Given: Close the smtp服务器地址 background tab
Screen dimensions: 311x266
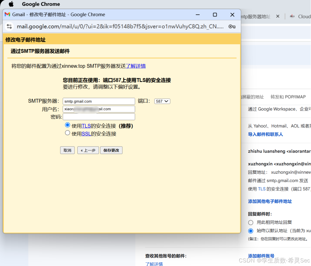Looking at the screenshot, I should pos(278,16).
